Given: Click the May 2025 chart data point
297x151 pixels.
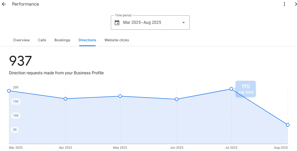Looking at the screenshot, I should [x=120, y=96].
